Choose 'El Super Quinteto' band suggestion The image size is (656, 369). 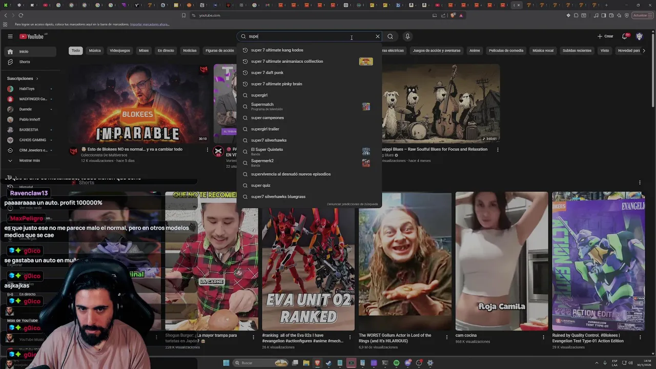[x=310, y=152]
